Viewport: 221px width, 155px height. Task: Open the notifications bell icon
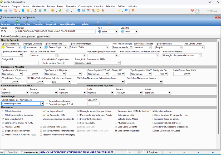pyautogui.click(x=191, y=11)
